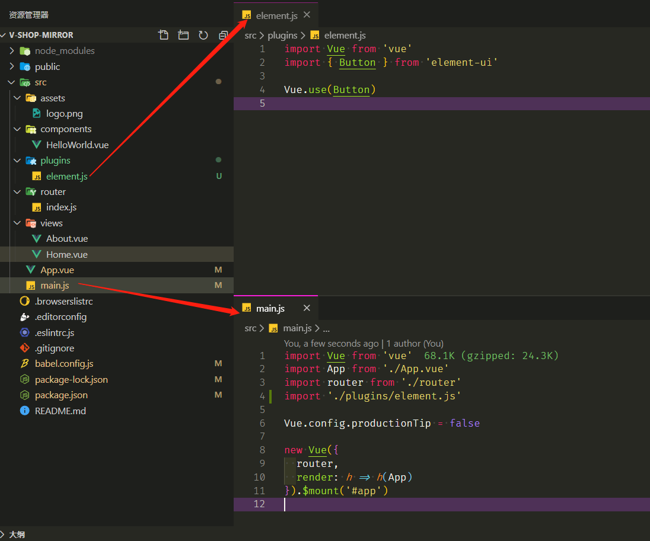
Task: Open the .browserslistrc file
Action: click(x=64, y=301)
